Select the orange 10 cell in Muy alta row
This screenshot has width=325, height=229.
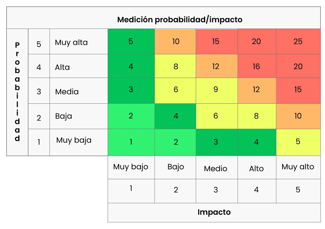pyautogui.click(x=176, y=41)
